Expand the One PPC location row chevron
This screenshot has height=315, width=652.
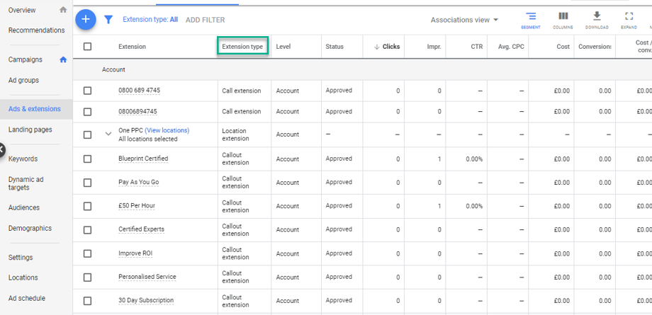pos(108,134)
